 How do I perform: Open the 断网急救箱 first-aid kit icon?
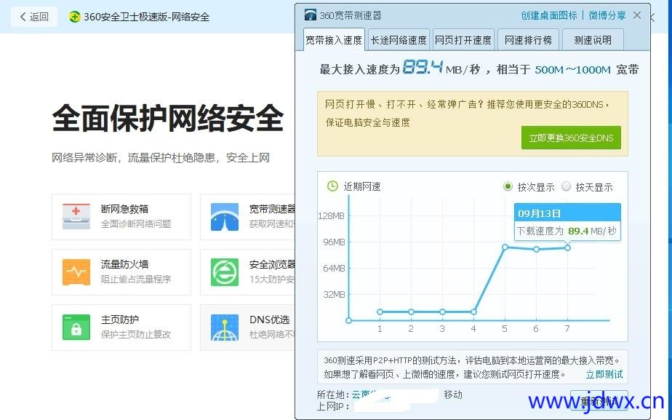coord(76,217)
